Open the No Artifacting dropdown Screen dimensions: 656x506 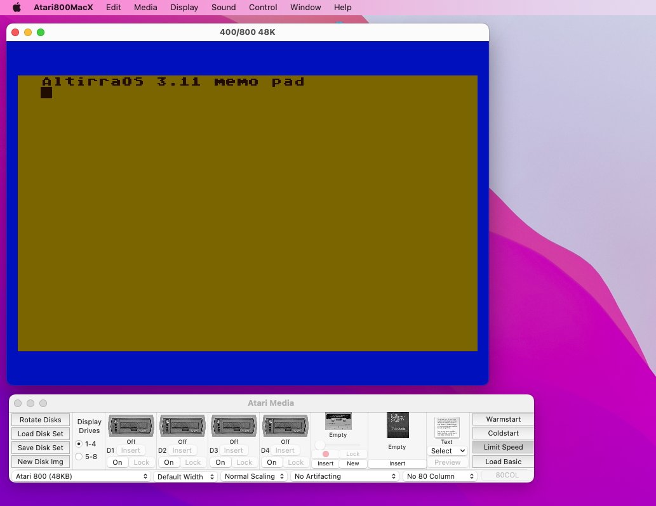coord(345,476)
